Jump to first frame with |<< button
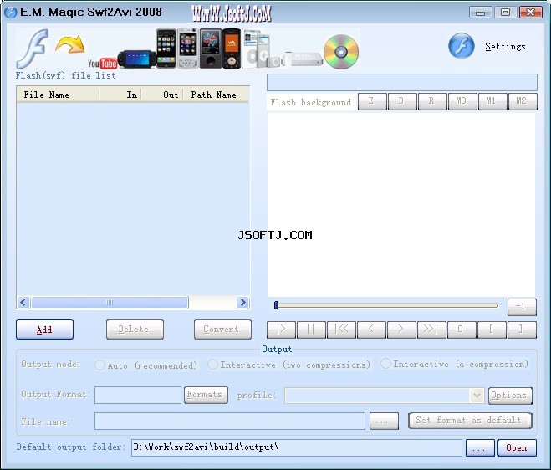Viewport: 551px width, 470px height. 341,330
